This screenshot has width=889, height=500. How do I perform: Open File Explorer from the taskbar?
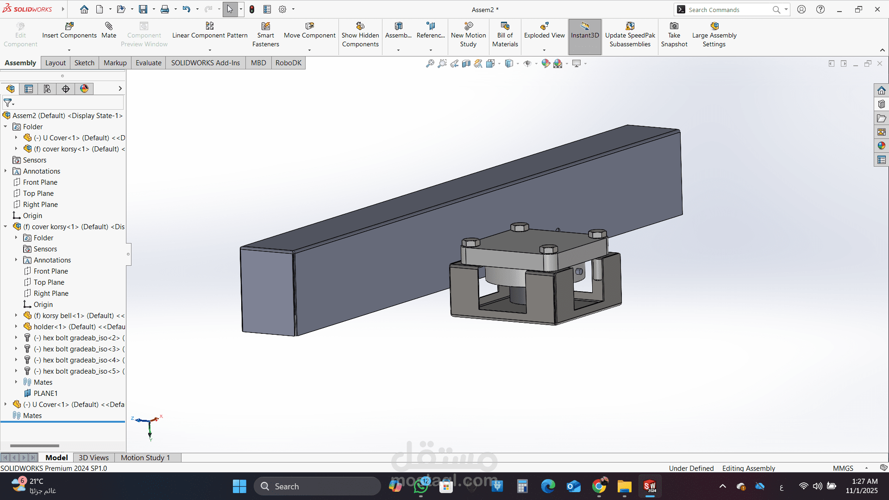(x=624, y=487)
